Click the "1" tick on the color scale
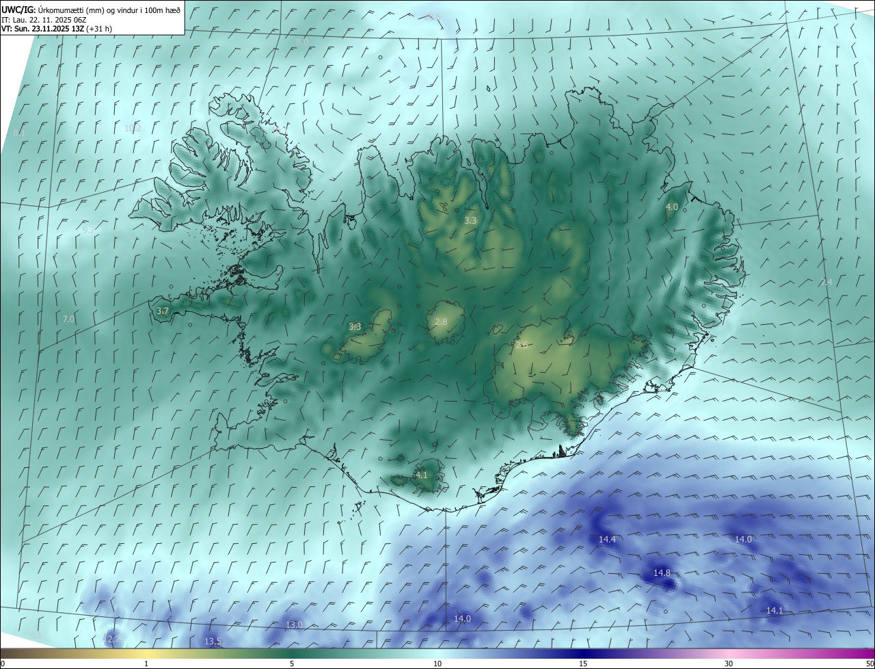The image size is (875, 669). (146, 664)
